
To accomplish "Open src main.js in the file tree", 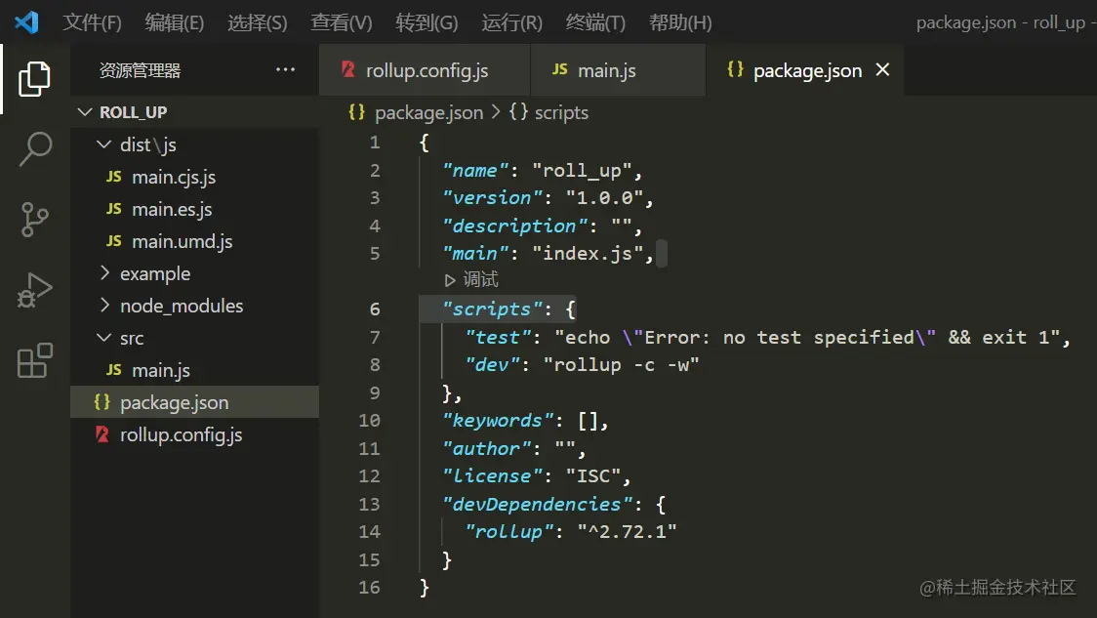I will pos(194,370).
